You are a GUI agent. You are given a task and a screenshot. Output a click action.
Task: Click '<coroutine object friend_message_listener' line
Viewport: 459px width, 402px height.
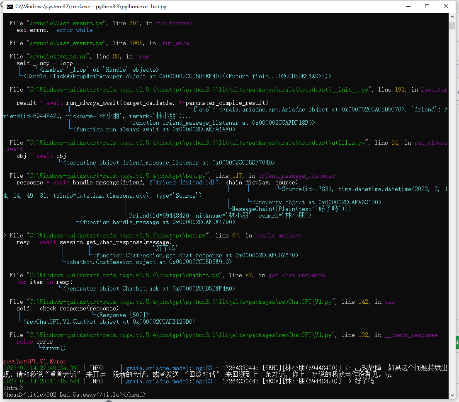coord(169,163)
